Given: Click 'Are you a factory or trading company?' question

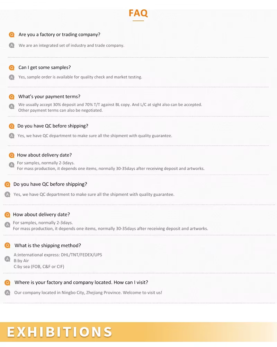Looking at the screenshot, I should click(60, 35).
